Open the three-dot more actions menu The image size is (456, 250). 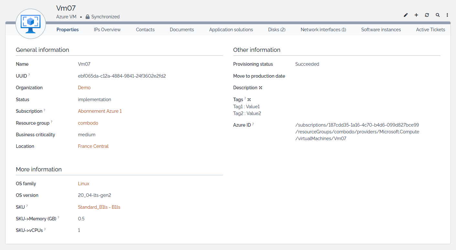(x=447, y=15)
